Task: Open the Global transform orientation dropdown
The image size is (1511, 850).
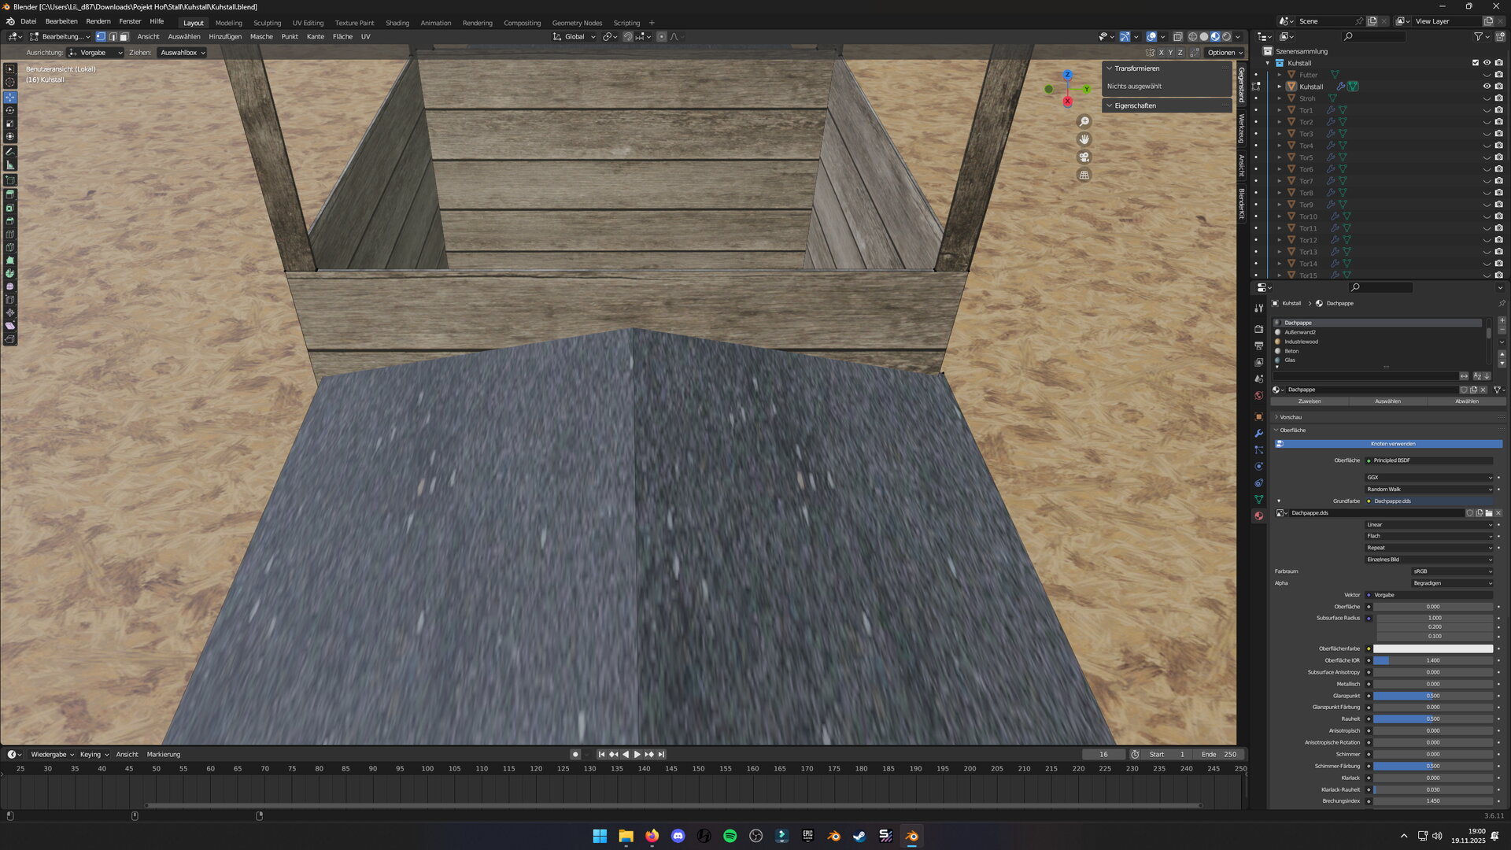Action: 574,37
